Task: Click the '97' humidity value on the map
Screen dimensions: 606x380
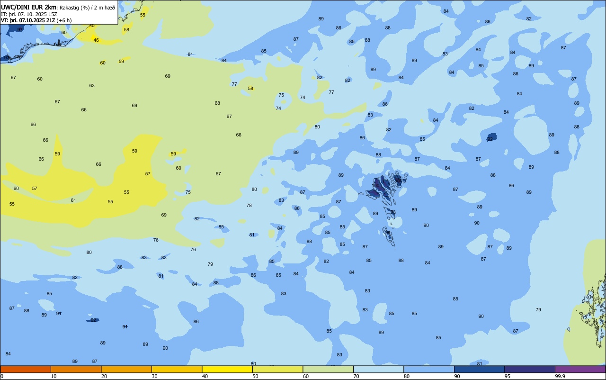Action: 20,29
